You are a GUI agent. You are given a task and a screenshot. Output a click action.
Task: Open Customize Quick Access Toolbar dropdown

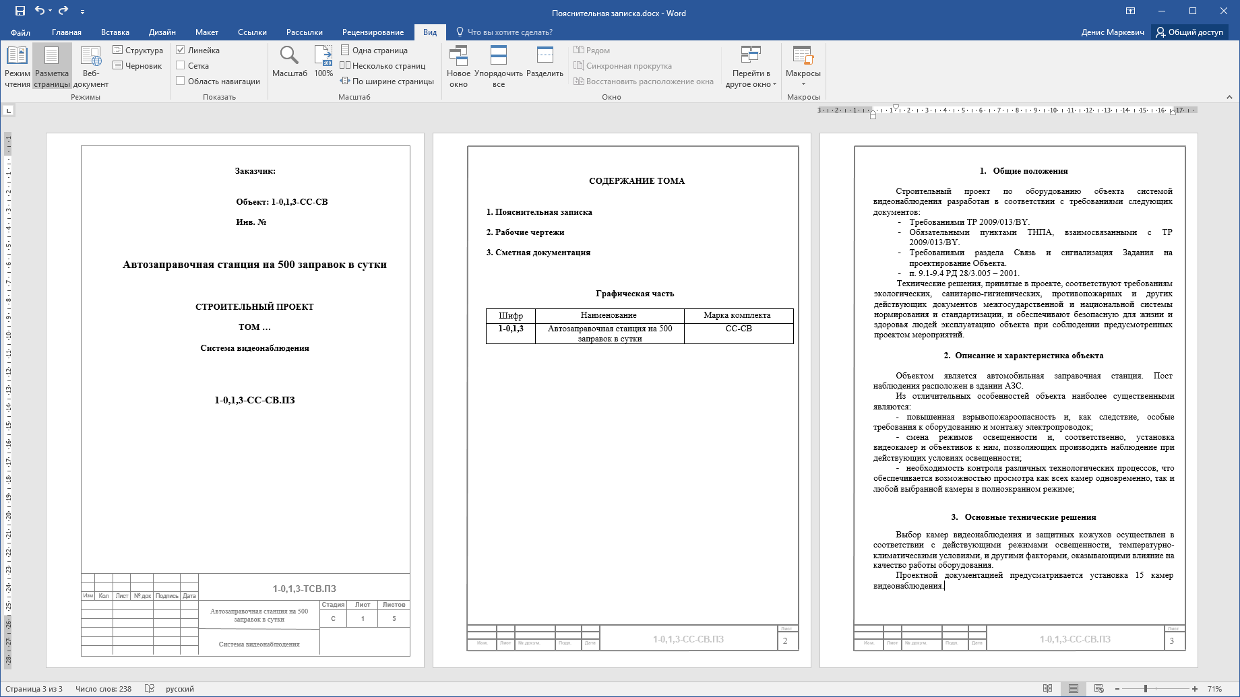82,11
